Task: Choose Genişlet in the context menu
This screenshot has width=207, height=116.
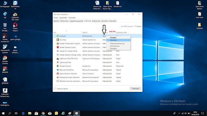Action: [118, 37]
